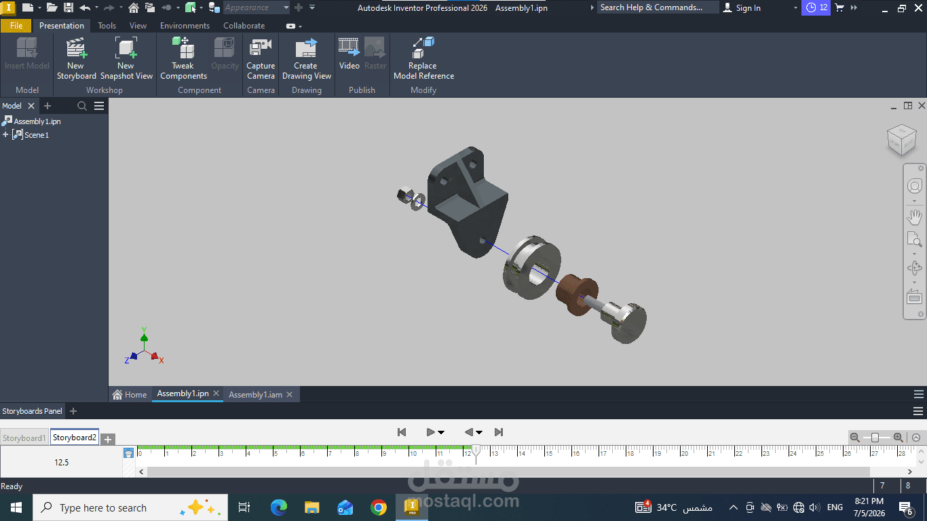The width and height of the screenshot is (927, 521).
Task: Open the Storyboards Panel menu icon
Action: tap(919, 411)
